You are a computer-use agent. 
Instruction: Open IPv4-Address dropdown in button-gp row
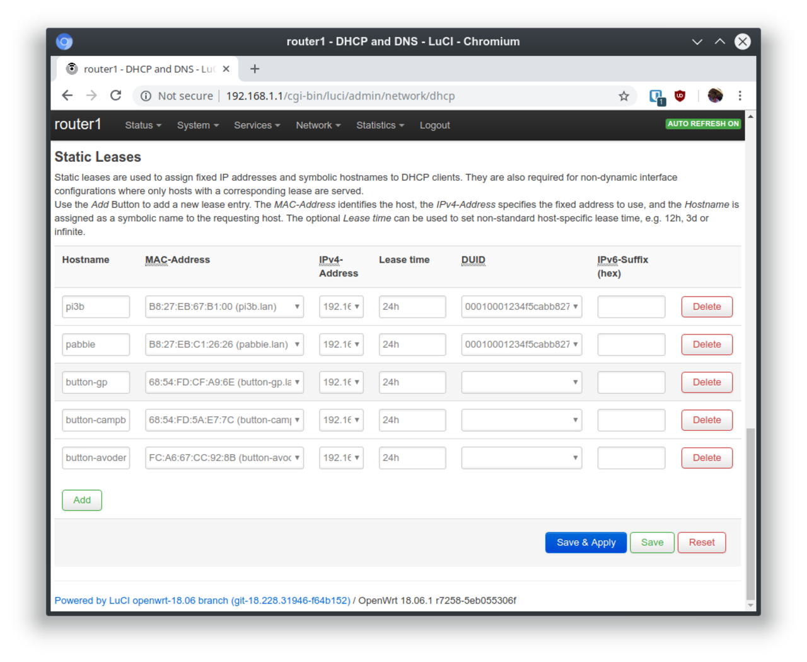pyautogui.click(x=341, y=382)
